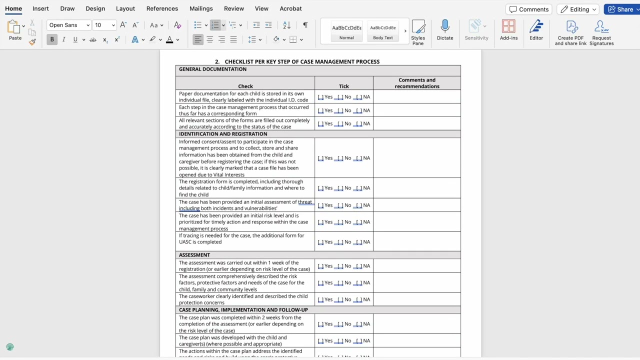
Task: Open the Add-ins gallery
Action: (x=508, y=30)
